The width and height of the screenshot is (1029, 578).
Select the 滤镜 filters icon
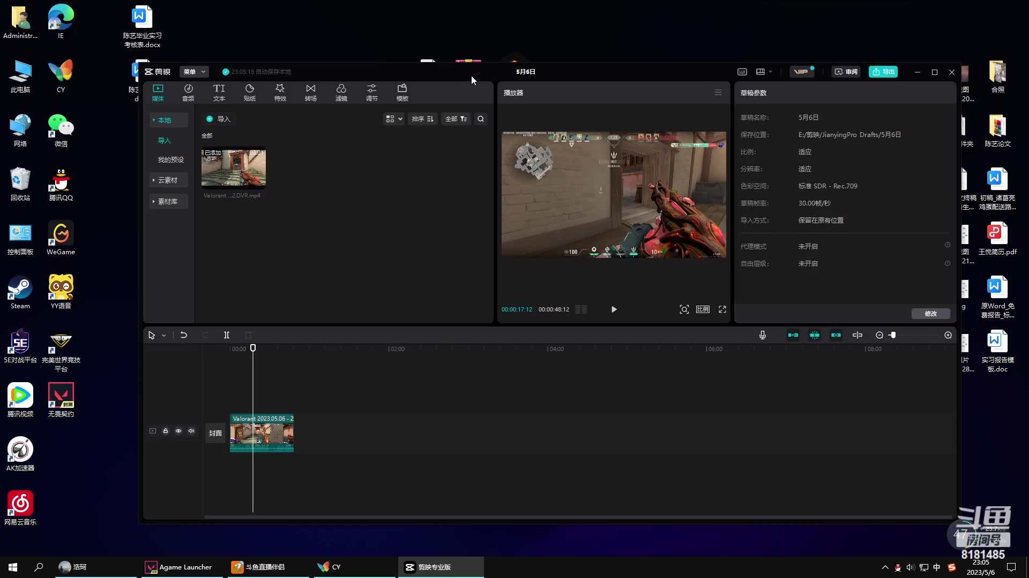[341, 93]
